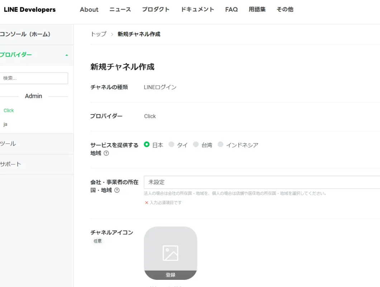Focus the provider 検索 search field
This screenshot has width=380, height=287.
pos(34,78)
